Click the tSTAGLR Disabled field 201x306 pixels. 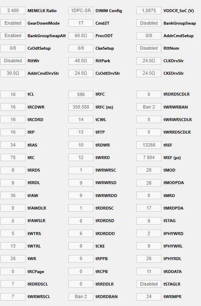[x=149, y=284]
